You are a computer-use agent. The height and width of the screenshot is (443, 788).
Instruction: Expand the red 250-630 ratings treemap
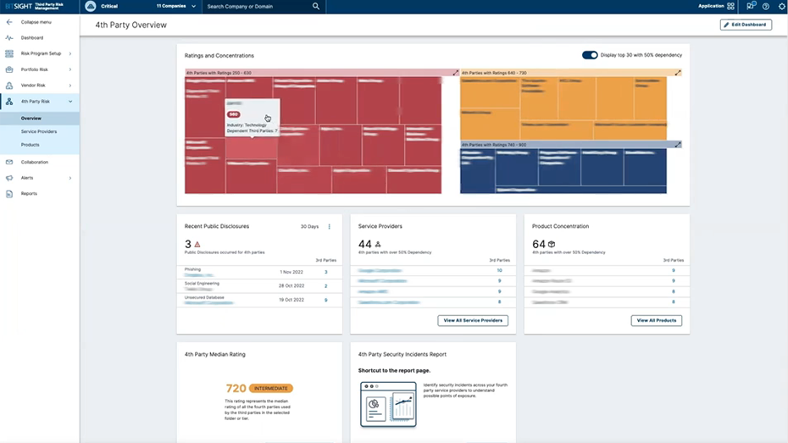pyautogui.click(x=455, y=73)
